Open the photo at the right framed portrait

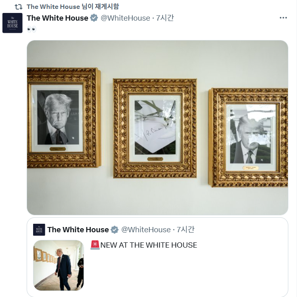tap(248, 138)
